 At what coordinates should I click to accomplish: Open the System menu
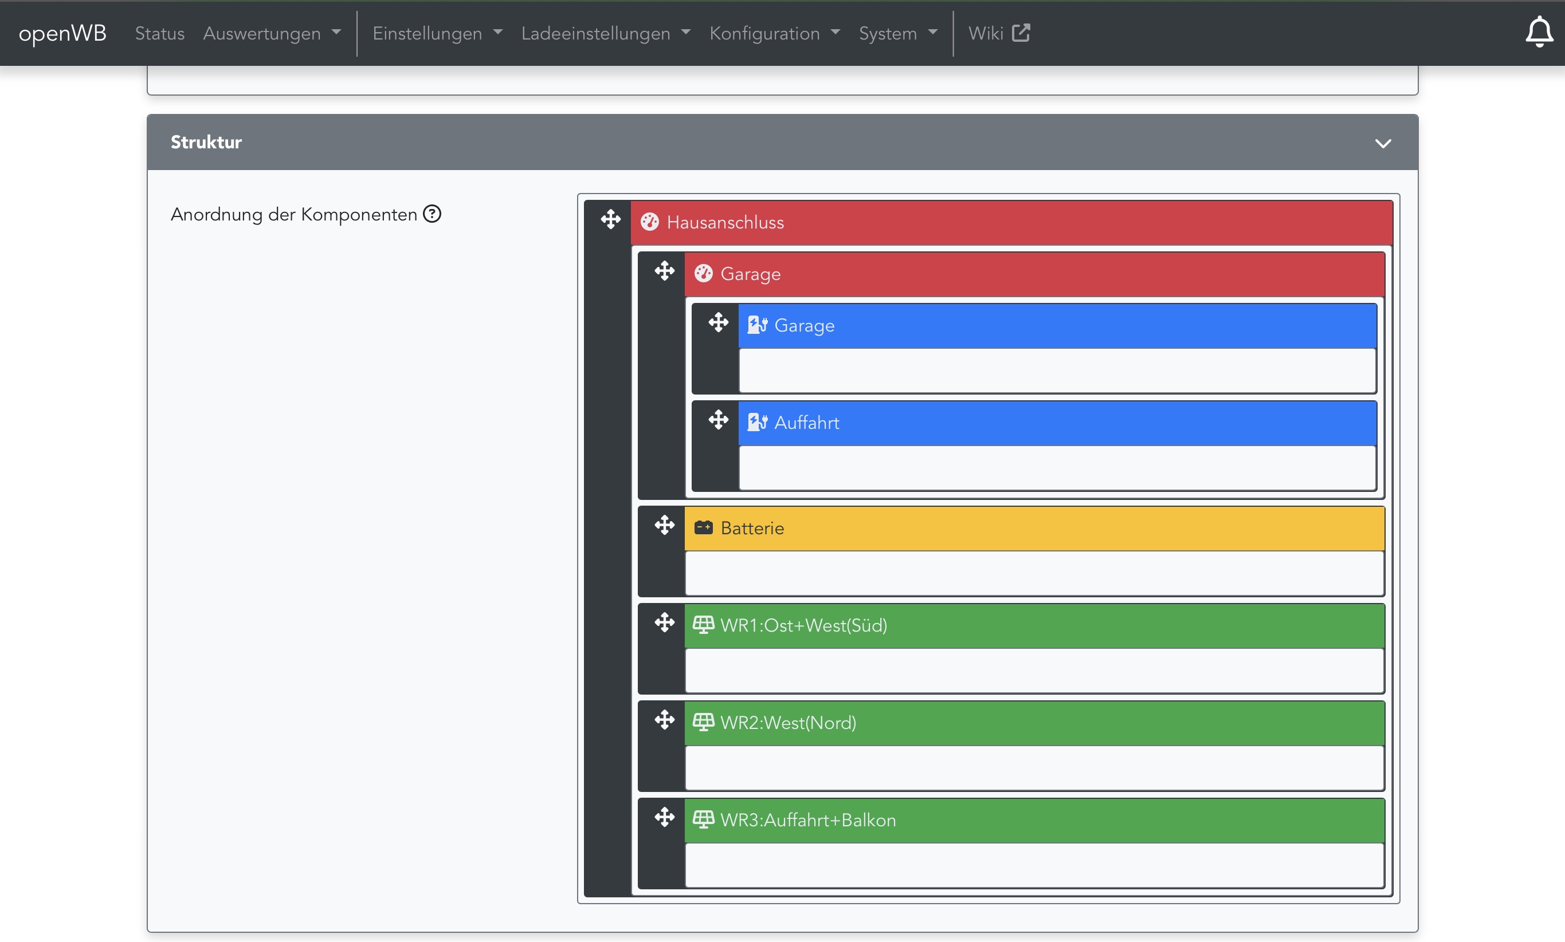point(897,33)
